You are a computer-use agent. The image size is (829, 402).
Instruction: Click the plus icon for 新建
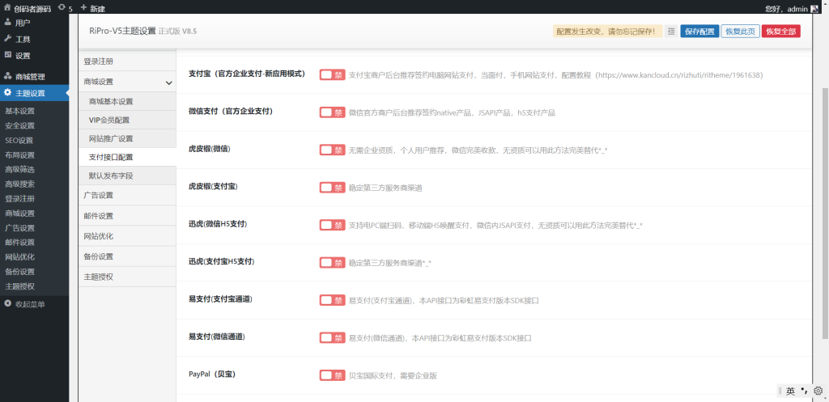pyautogui.click(x=83, y=8)
